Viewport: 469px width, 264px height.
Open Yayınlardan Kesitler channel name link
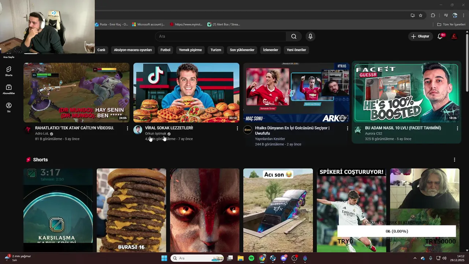click(x=270, y=139)
